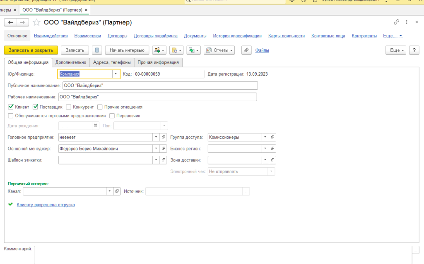This screenshot has height=264, width=424.
Task: Open the Еще... navigation link menu
Action: 393,36
